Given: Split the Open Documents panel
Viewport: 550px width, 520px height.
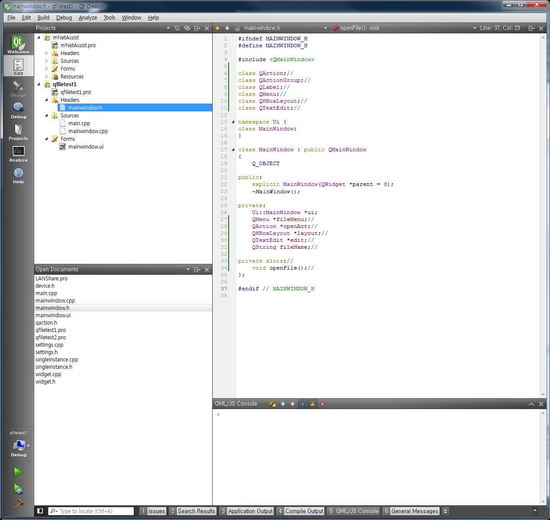Looking at the screenshot, I should pos(197,270).
